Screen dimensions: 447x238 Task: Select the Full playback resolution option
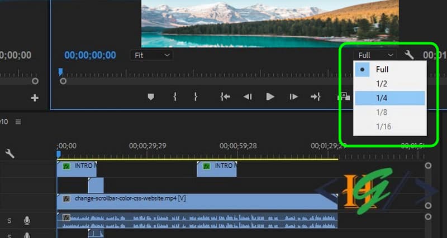[382, 70]
